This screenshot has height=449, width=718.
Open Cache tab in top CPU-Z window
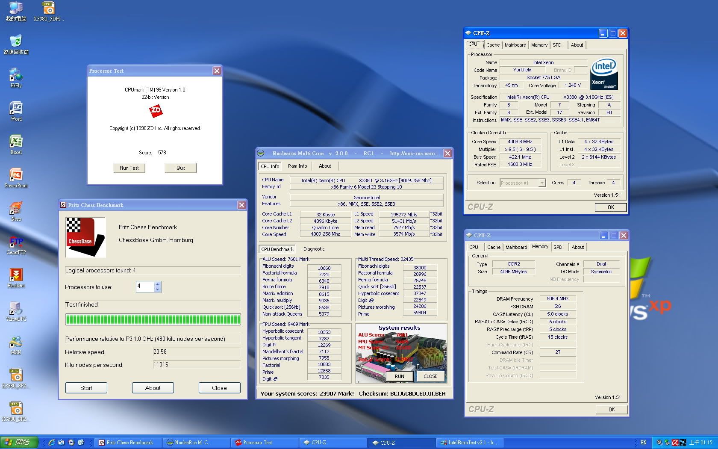coord(493,45)
